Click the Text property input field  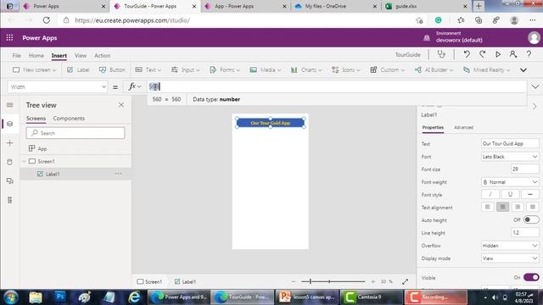point(510,143)
